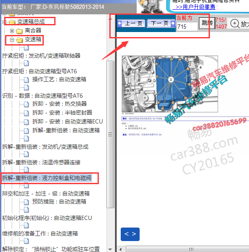
Task: Click the 当前车型 vehicle model text
Action: (x=53, y=7)
